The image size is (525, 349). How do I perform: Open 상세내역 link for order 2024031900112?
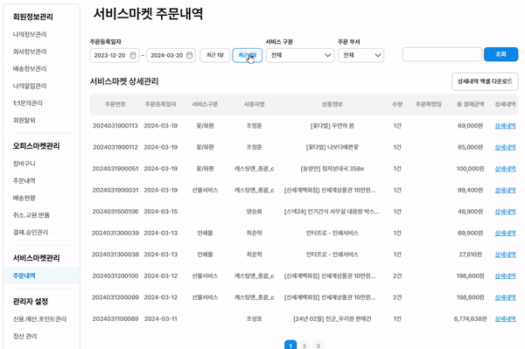[505, 147]
